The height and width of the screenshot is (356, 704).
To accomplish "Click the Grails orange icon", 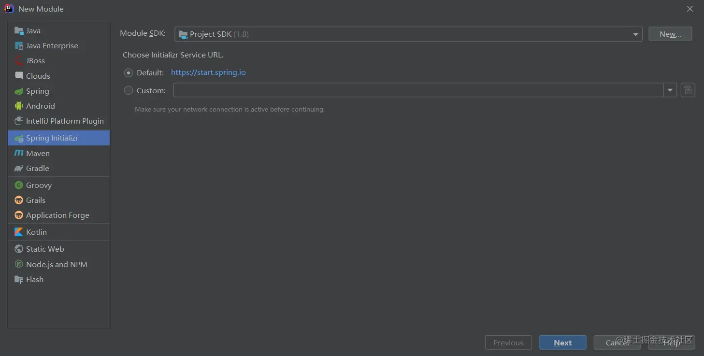I will point(19,200).
